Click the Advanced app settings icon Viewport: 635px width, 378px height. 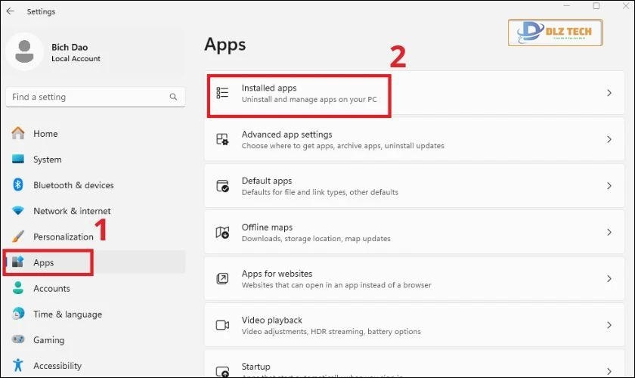[x=222, y=140]
